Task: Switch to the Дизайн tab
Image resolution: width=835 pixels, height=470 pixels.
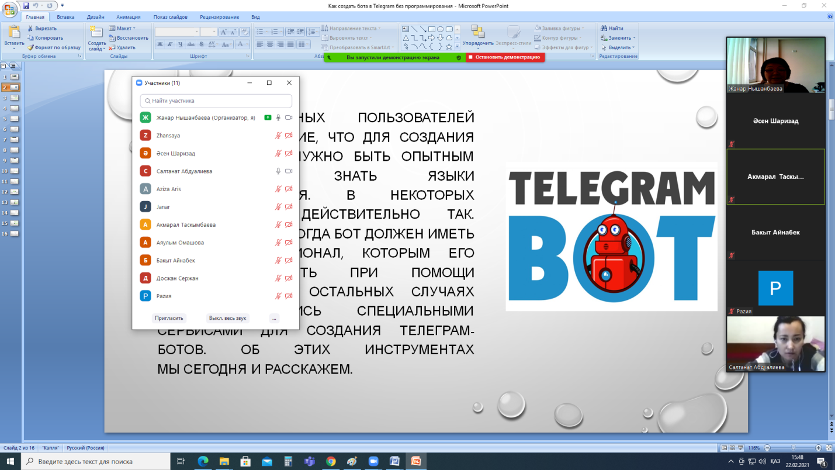Action: click(x=95, y=17)
